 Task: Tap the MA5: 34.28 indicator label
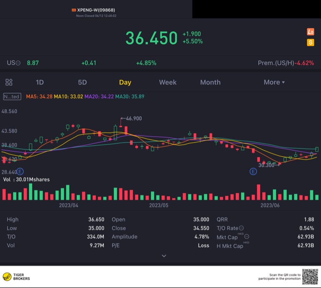tap(39, 96)
